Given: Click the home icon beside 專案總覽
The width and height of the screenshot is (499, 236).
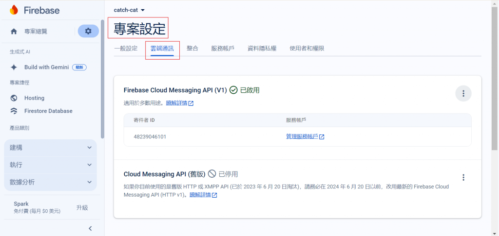Looking at the screenshot, I should point(14,32).
